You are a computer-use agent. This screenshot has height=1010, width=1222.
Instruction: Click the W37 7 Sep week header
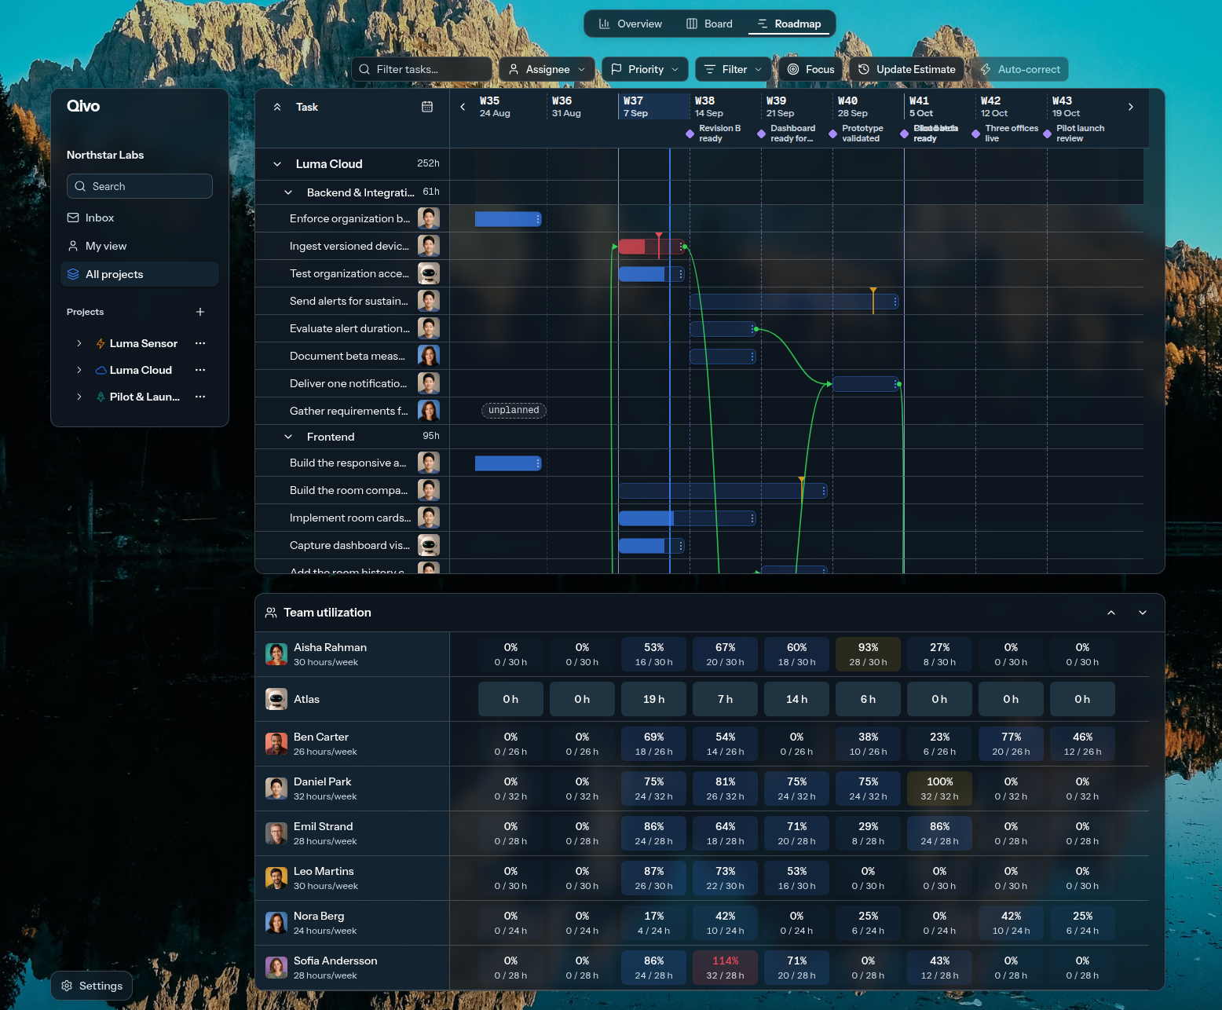pos(653,107)
